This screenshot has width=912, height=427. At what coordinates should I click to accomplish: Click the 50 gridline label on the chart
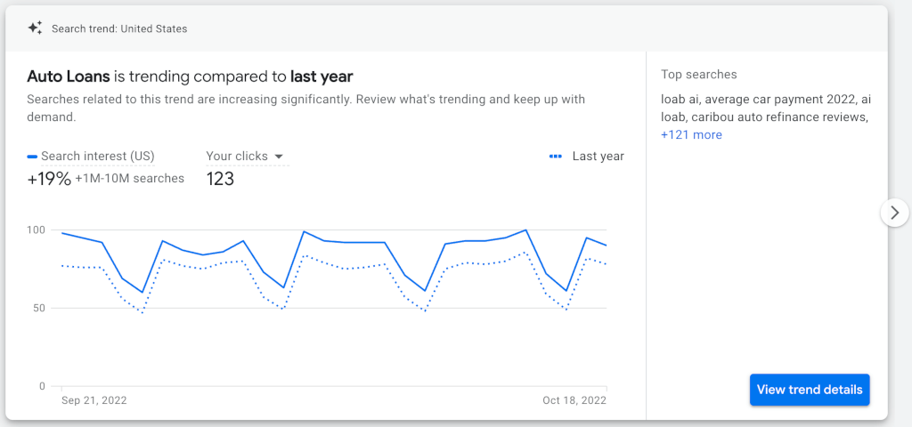click(38, 309)
